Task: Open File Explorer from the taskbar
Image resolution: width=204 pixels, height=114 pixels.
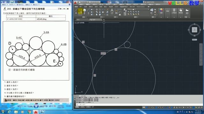Action: click(x=16, y=112)
